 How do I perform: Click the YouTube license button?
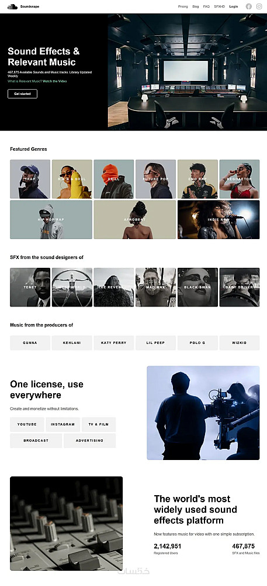pyautogui.click(x=27, y=424)
